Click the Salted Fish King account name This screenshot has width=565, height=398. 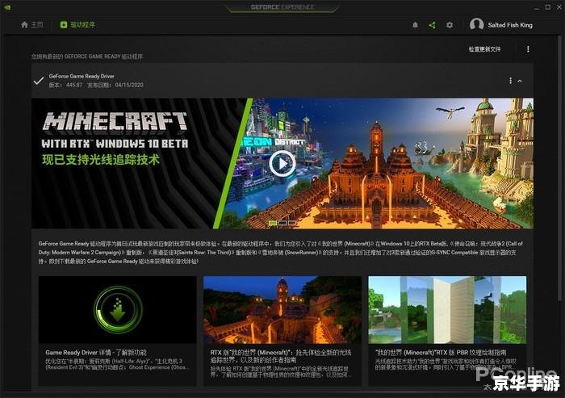click(x=510, y=25)
